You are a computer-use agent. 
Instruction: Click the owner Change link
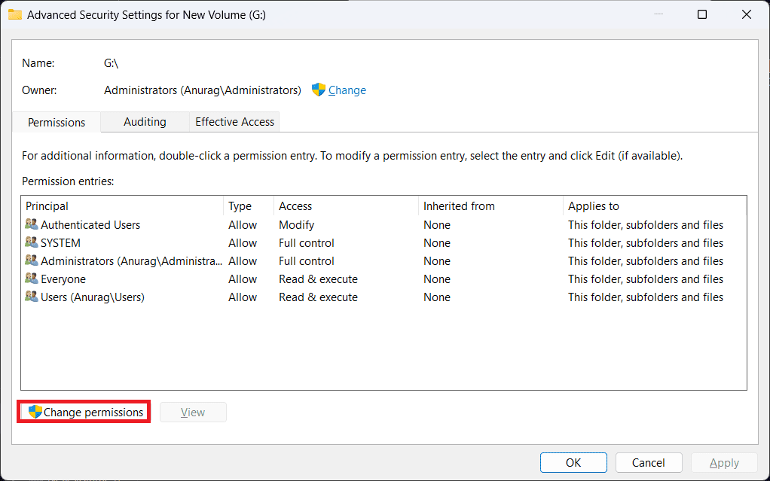pyautogui.click(x=347, y=90)
